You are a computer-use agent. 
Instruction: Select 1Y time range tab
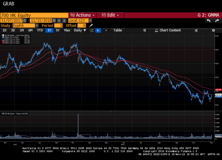(x=49, y=30)
